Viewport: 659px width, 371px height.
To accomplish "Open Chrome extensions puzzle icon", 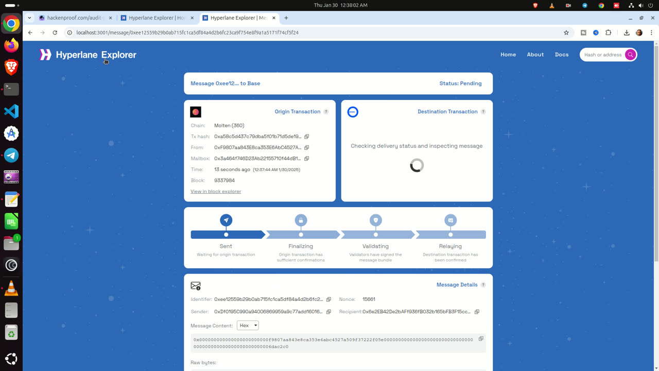I will point(608,32).
